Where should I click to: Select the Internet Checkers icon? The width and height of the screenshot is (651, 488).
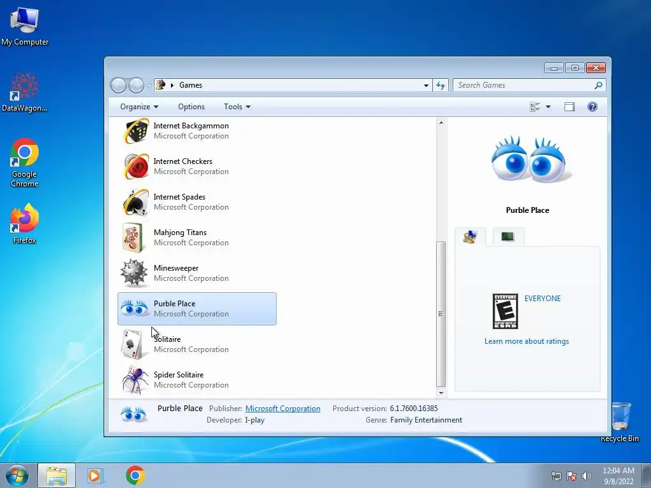click(136, 166)
